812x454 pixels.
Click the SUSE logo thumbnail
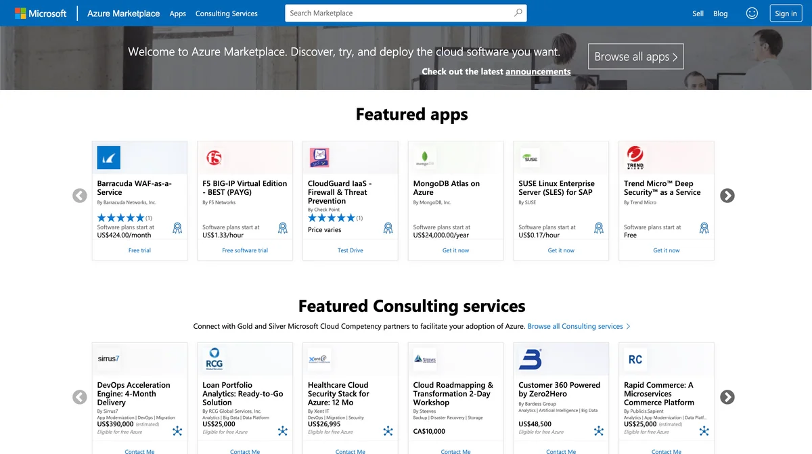pyautogui.click(x=530, y=157)
